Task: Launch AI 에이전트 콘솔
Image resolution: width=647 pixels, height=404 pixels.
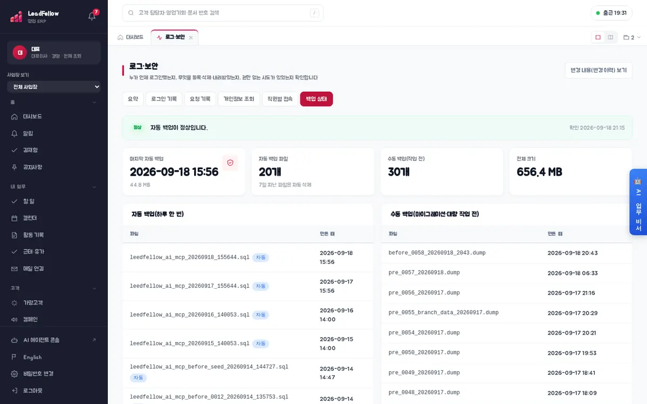Action: pos(54,340)
